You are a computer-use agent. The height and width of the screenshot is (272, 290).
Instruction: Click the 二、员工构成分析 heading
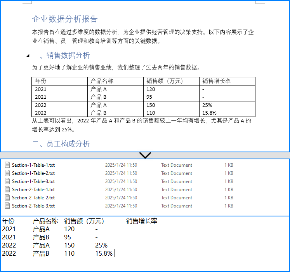[x=61, y=144]
